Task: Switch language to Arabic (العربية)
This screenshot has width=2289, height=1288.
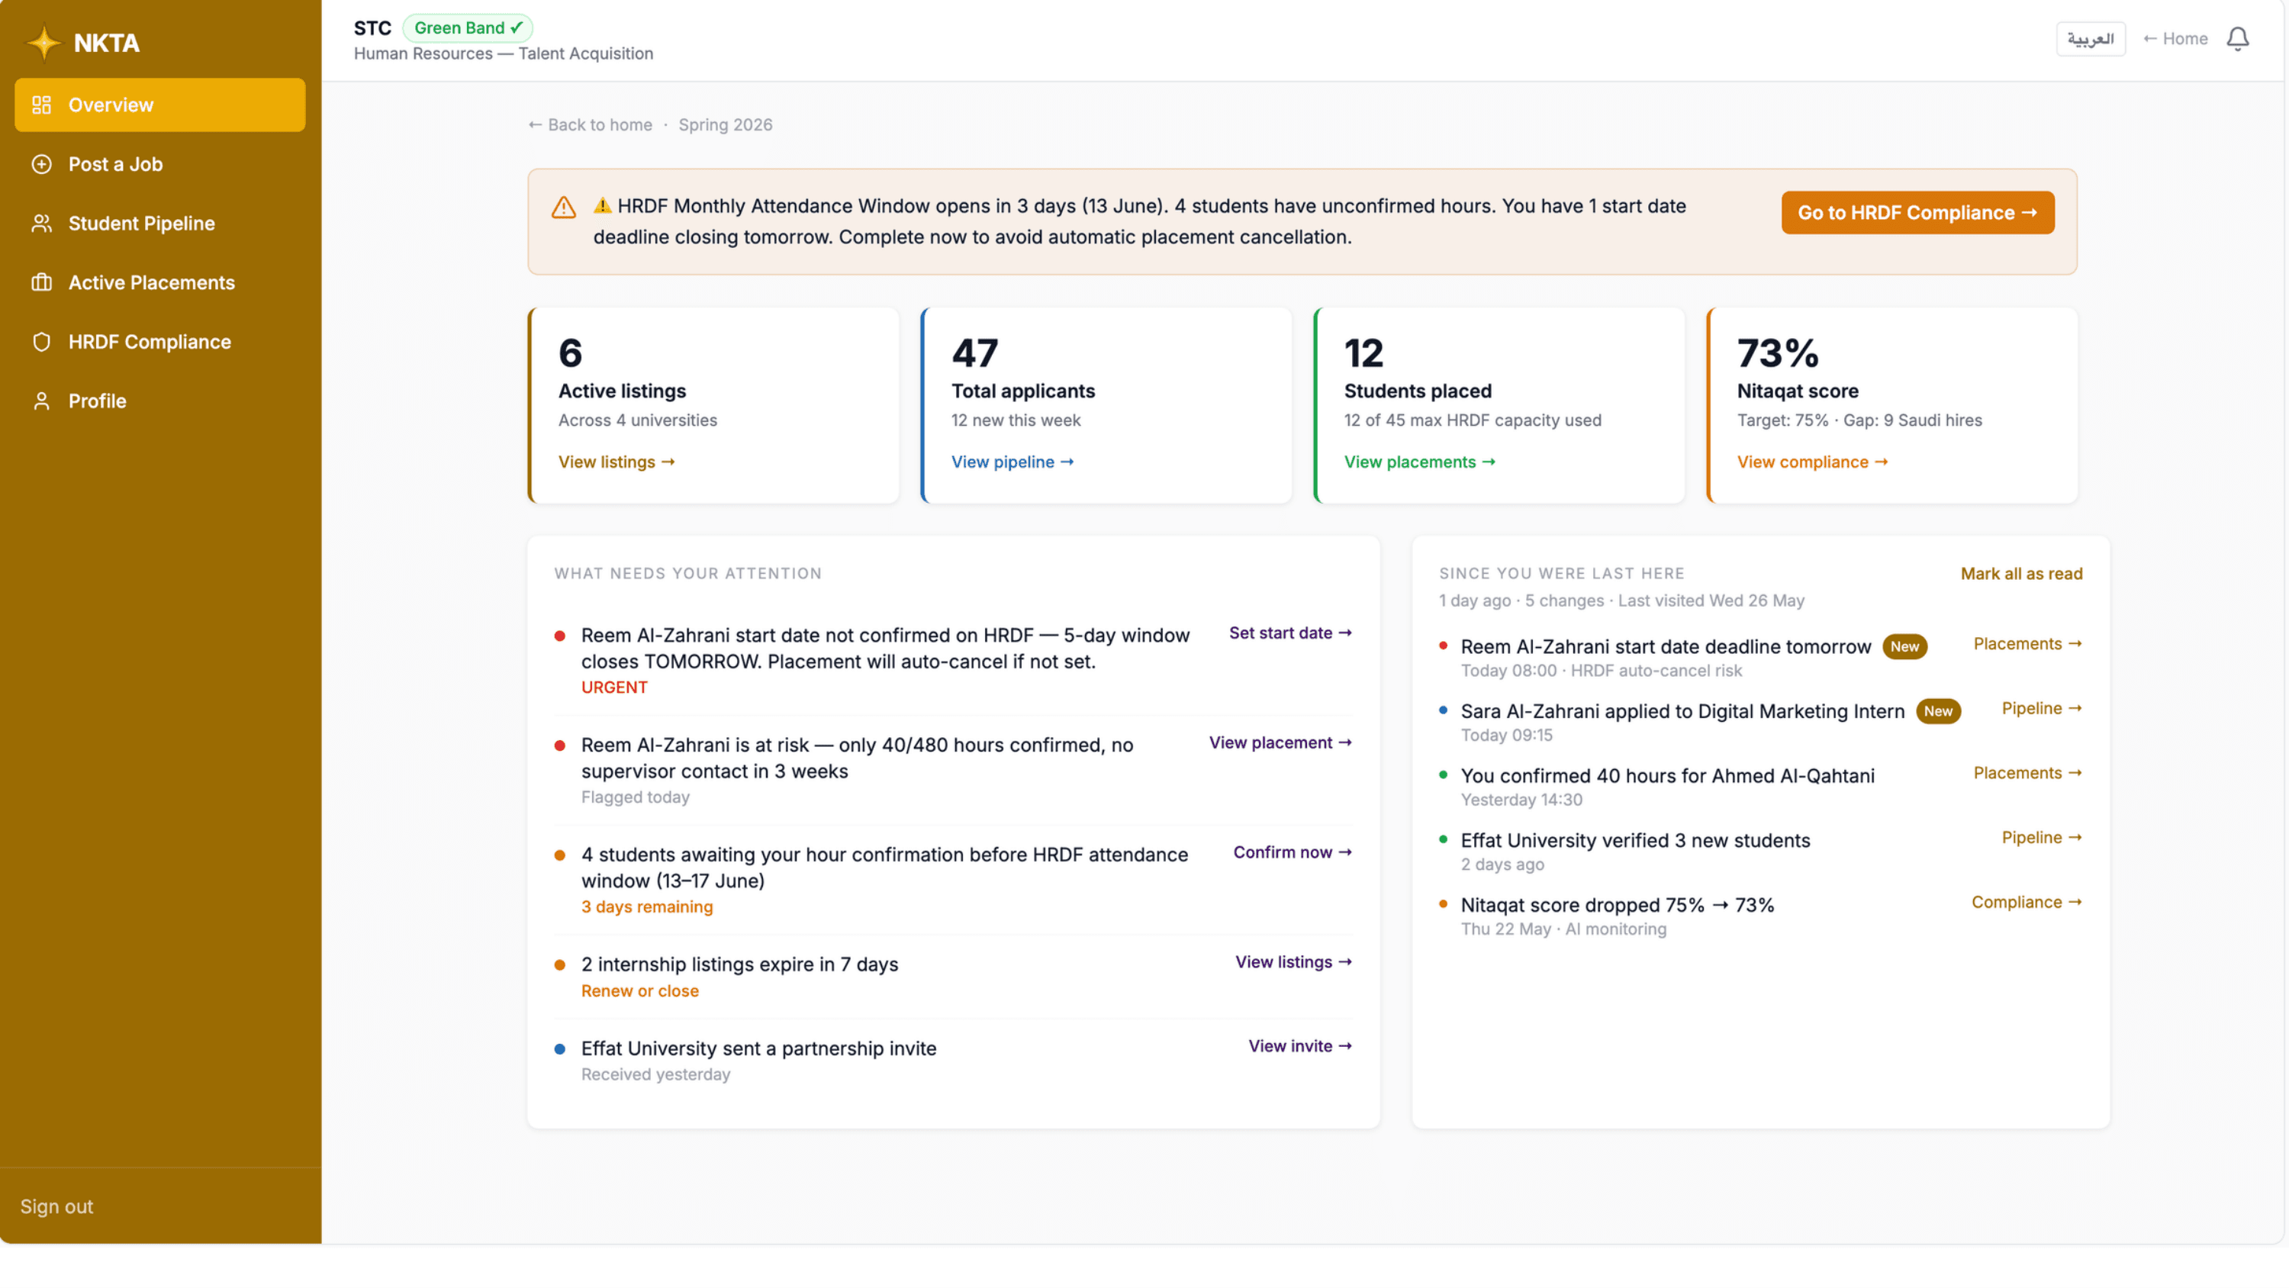Action: [x=2090, y=39]
